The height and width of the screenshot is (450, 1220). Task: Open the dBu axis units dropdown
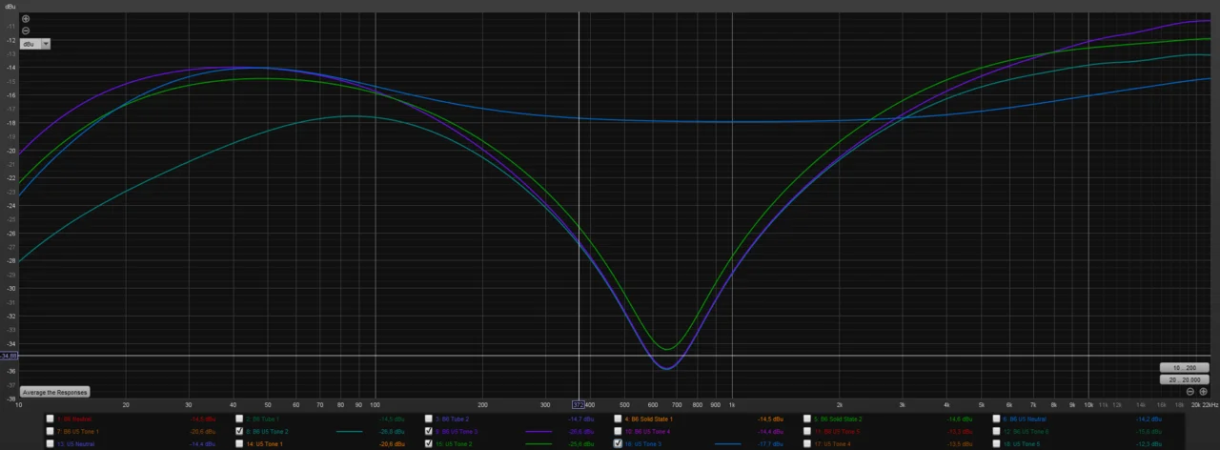(46, 44)
